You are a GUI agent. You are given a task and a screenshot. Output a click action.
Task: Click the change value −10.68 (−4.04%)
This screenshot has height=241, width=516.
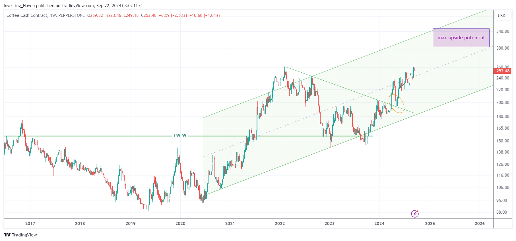(x=205, y=15)
